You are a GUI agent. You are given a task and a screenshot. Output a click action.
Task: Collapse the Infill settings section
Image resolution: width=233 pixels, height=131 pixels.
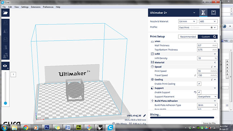tap(215, 54)
